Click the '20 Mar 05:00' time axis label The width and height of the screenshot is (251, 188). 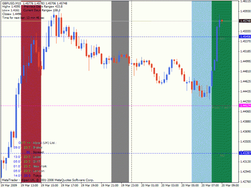[190, 186]
